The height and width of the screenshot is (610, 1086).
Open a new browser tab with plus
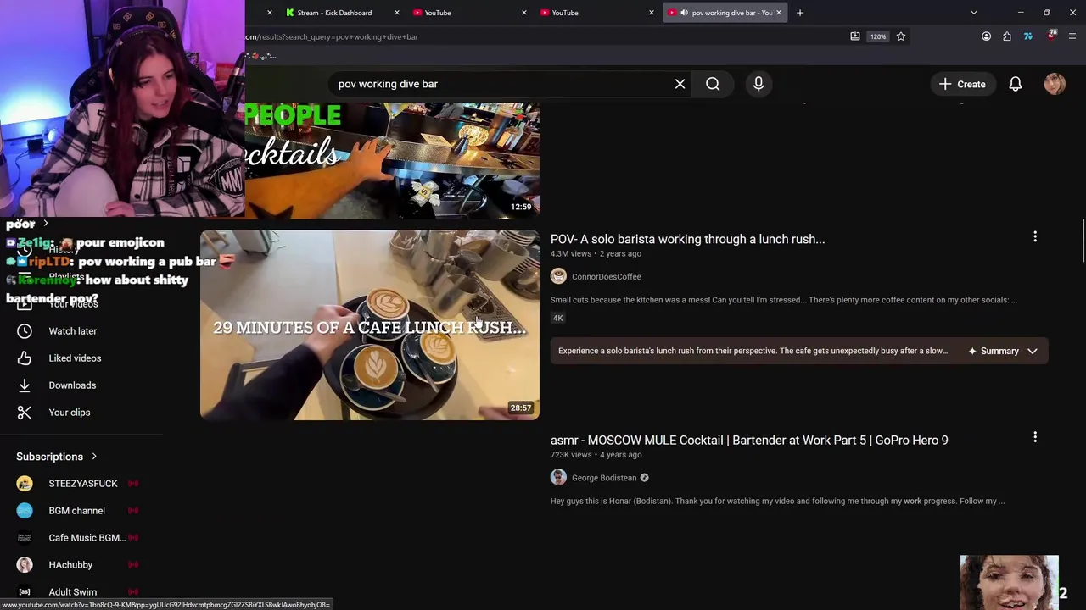click(x=799, y=13)
